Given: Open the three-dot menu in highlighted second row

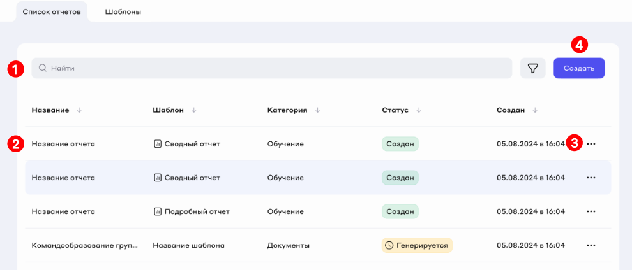Looking at the screenshot, I should (591, 178).
